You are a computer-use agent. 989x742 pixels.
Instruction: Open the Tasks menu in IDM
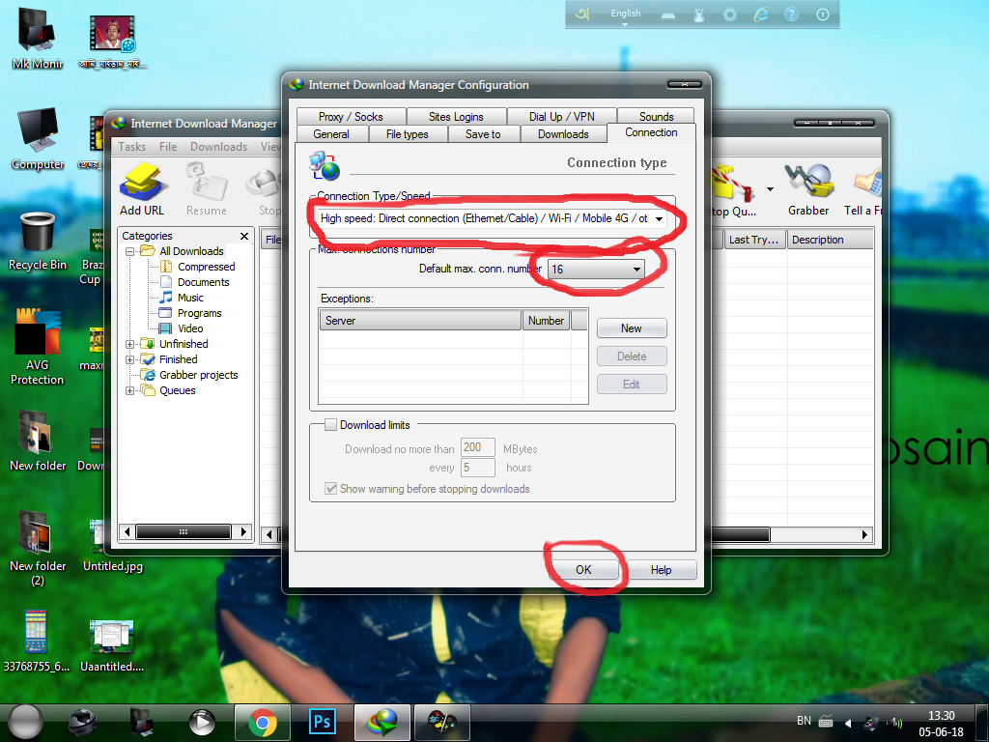[131, 147]
